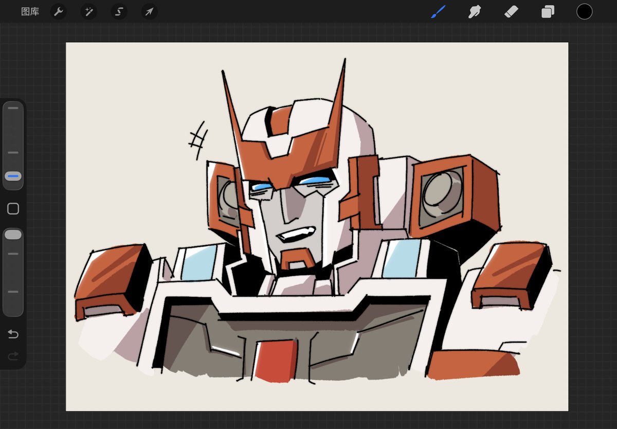617x429 pixels.
Task: Open the Layers panel
Action: [x=548, y=11]
